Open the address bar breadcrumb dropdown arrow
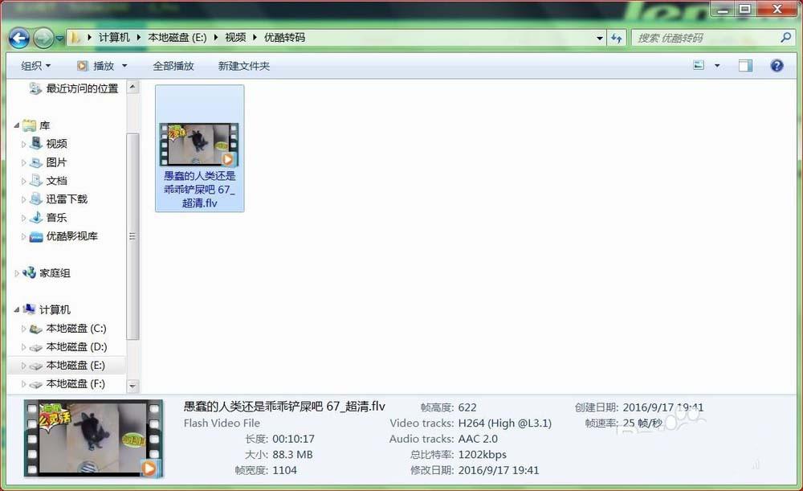 (x=599, y=37)
